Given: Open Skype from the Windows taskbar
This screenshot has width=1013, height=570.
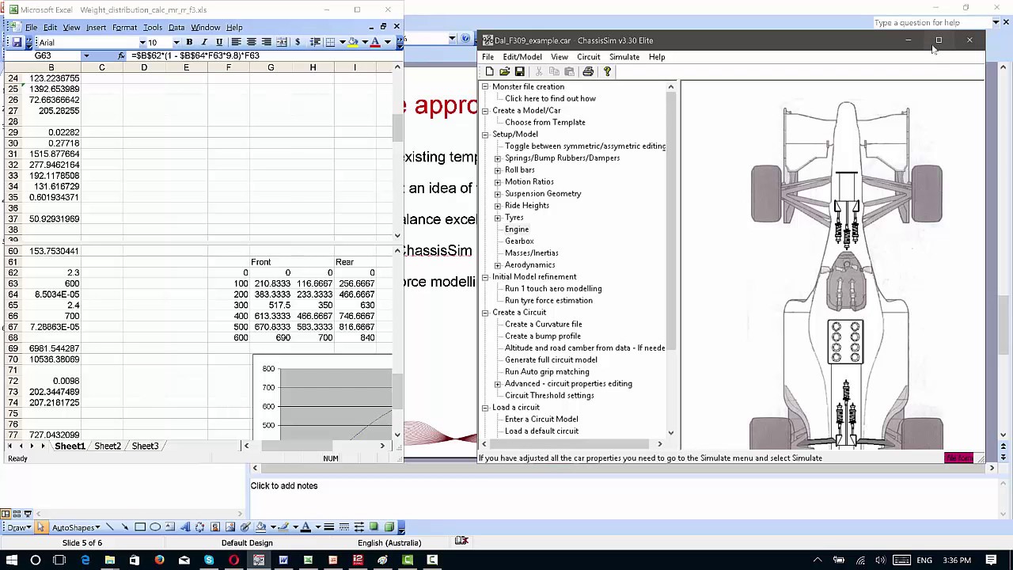Looking at the screenshot, I should 209,560.
